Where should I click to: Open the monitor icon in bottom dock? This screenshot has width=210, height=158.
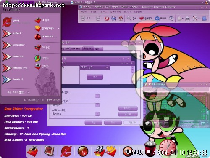tap(49, 151)
